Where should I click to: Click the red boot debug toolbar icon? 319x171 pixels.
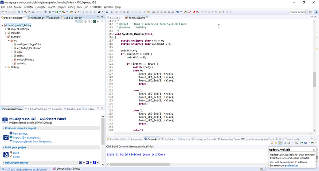pos(194,12)
